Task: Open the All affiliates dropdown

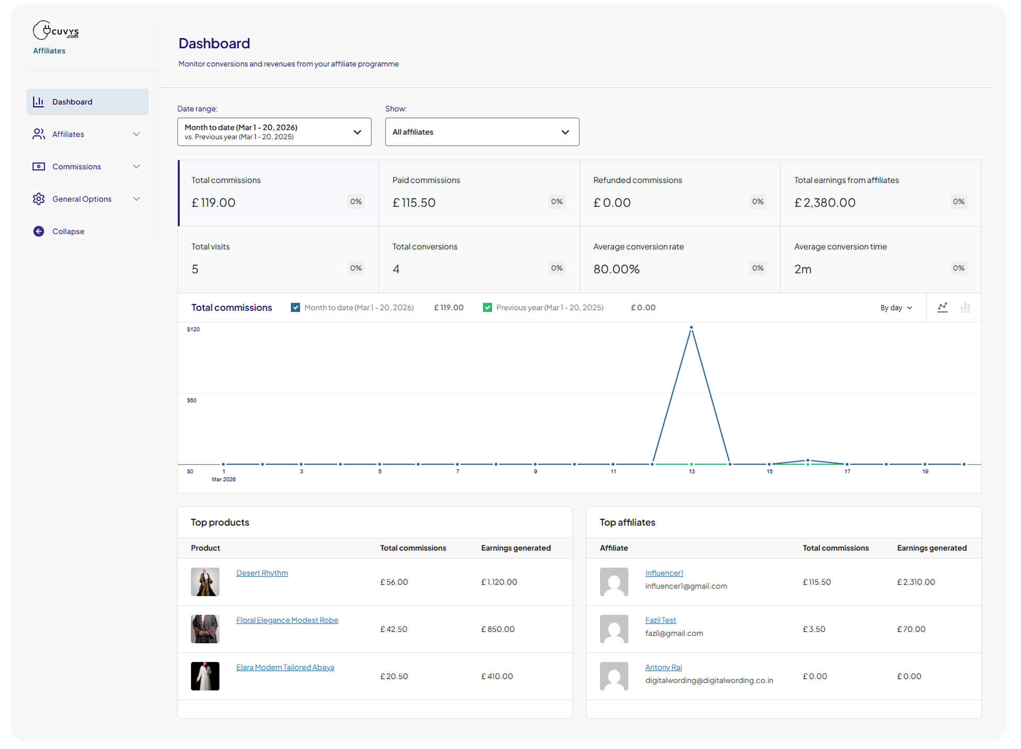Action: [x=482, y=132]
